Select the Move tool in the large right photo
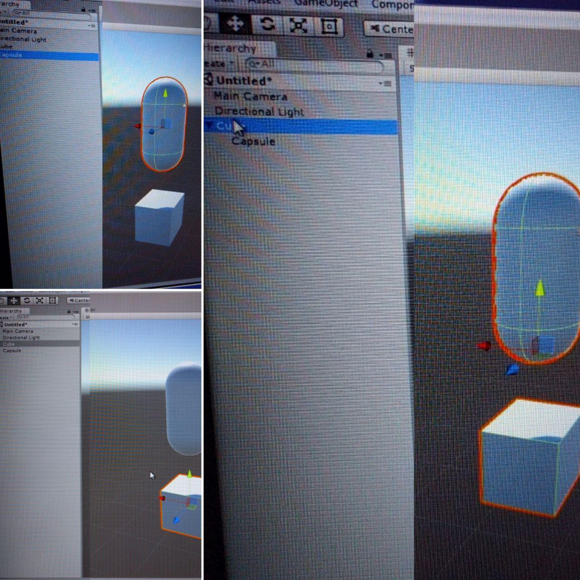Screen dimensions: 580x580 235,23
